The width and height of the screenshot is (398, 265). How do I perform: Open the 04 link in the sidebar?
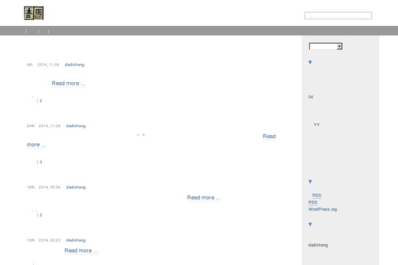coord(310,97)
